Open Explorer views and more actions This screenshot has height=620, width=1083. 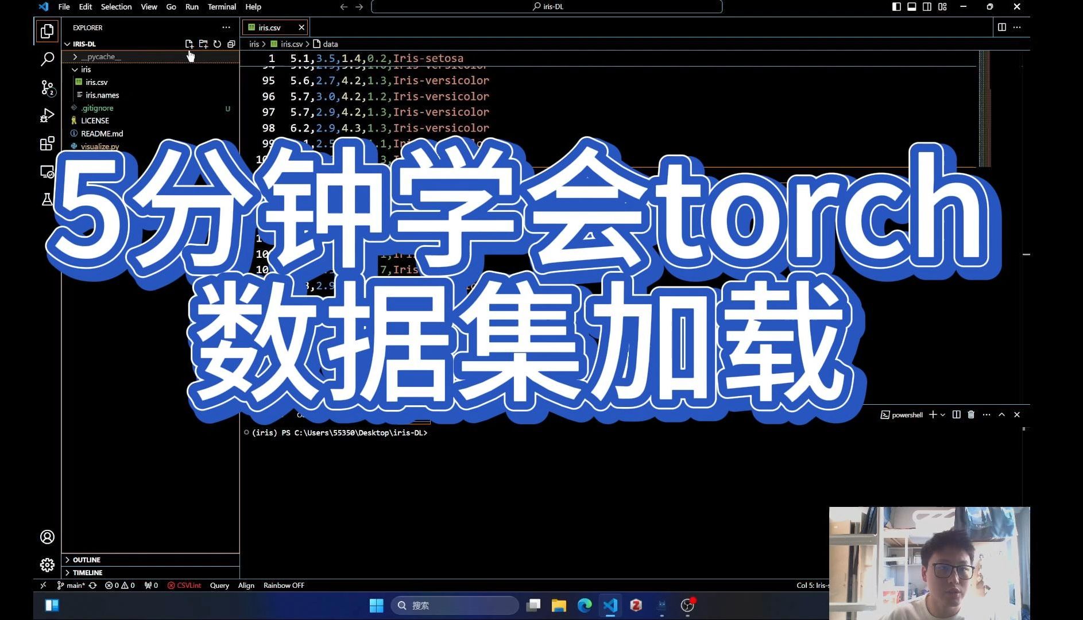click(226, 28)
